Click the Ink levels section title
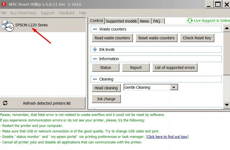 coord(107,49)
